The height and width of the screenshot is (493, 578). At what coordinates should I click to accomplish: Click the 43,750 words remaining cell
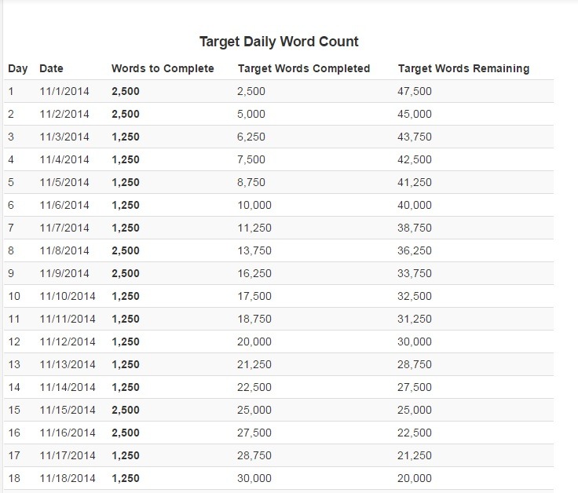coord(415,137)
